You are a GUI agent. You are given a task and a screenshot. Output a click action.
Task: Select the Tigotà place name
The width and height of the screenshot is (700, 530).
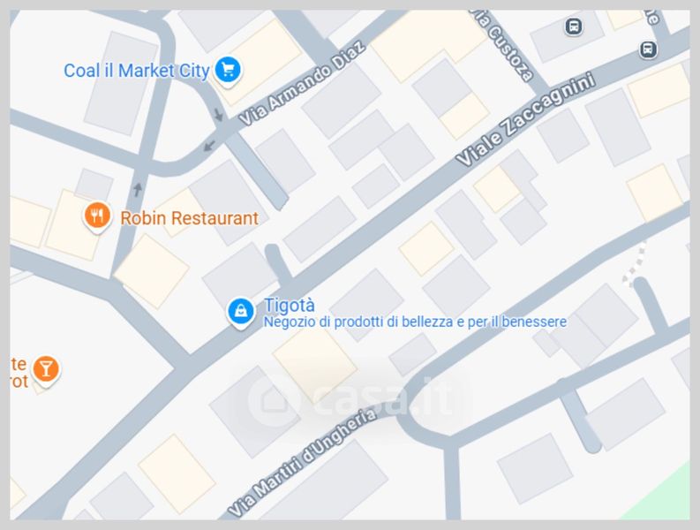coord(290,306)
